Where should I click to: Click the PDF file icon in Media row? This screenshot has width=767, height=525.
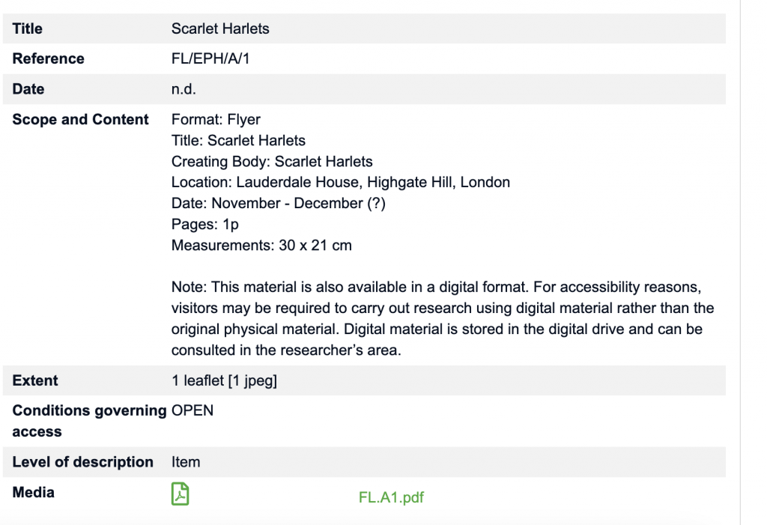pyautogui.click(x=180, y=494)
